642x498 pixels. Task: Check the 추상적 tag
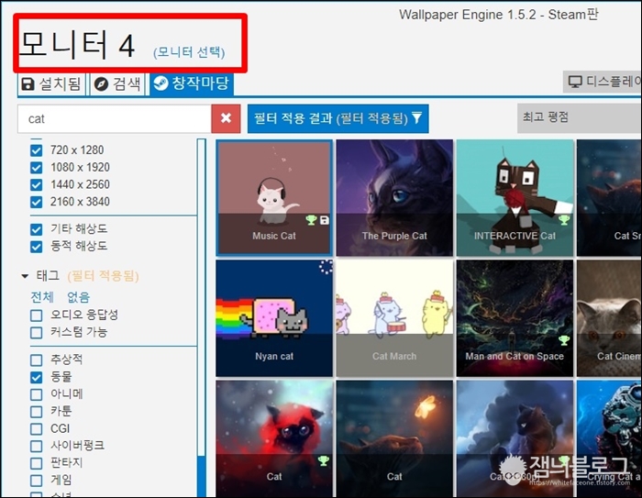[37, 360]
